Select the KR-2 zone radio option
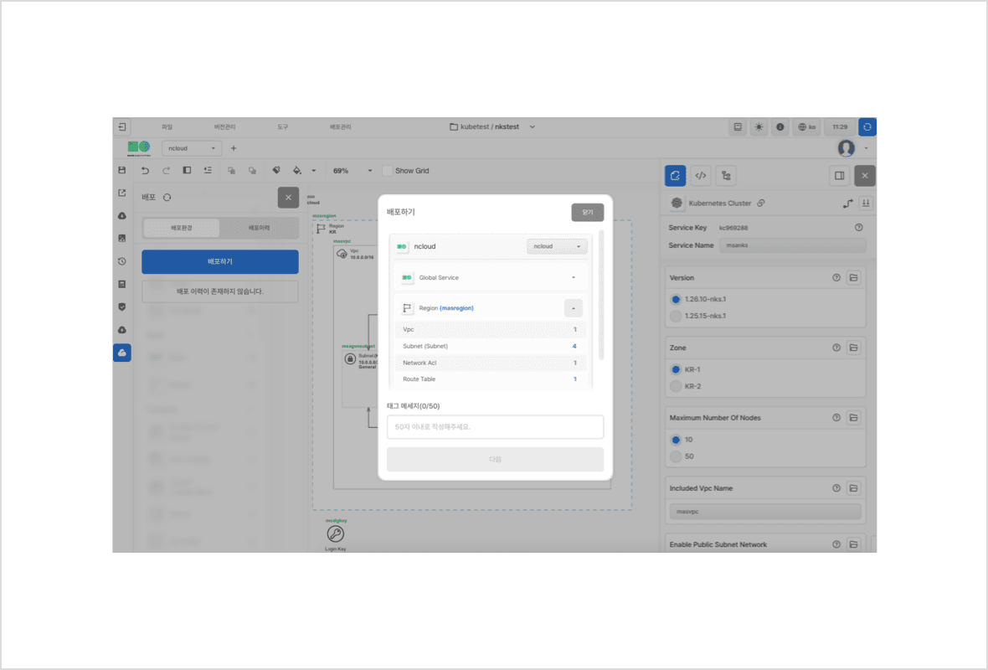The height and width of the screenshot is (670, 988). (676, 386)
